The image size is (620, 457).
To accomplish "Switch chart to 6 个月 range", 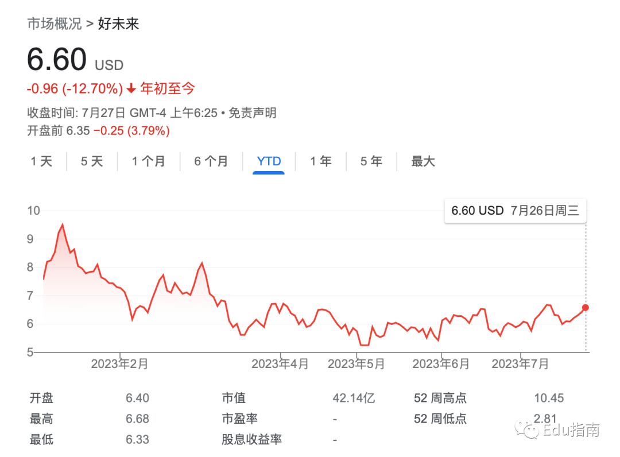I will [x=211, y=161].
